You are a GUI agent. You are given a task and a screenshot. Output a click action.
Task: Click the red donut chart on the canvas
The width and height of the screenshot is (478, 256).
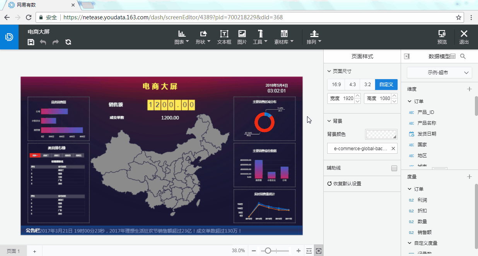pyautogui.click(x=265, y=122)
